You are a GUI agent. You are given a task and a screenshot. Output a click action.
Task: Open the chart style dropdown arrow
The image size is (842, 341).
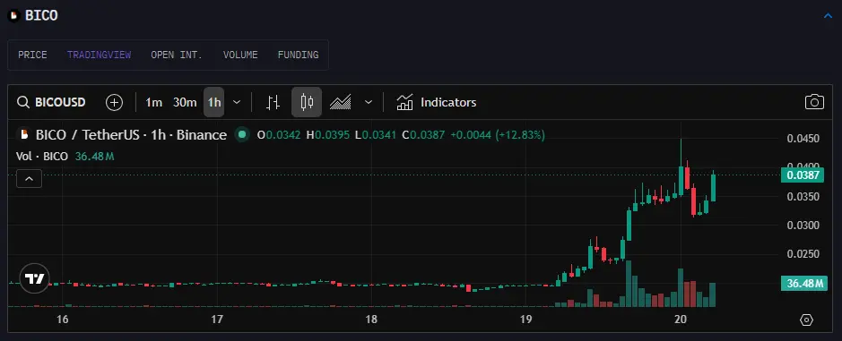[369, 102]
